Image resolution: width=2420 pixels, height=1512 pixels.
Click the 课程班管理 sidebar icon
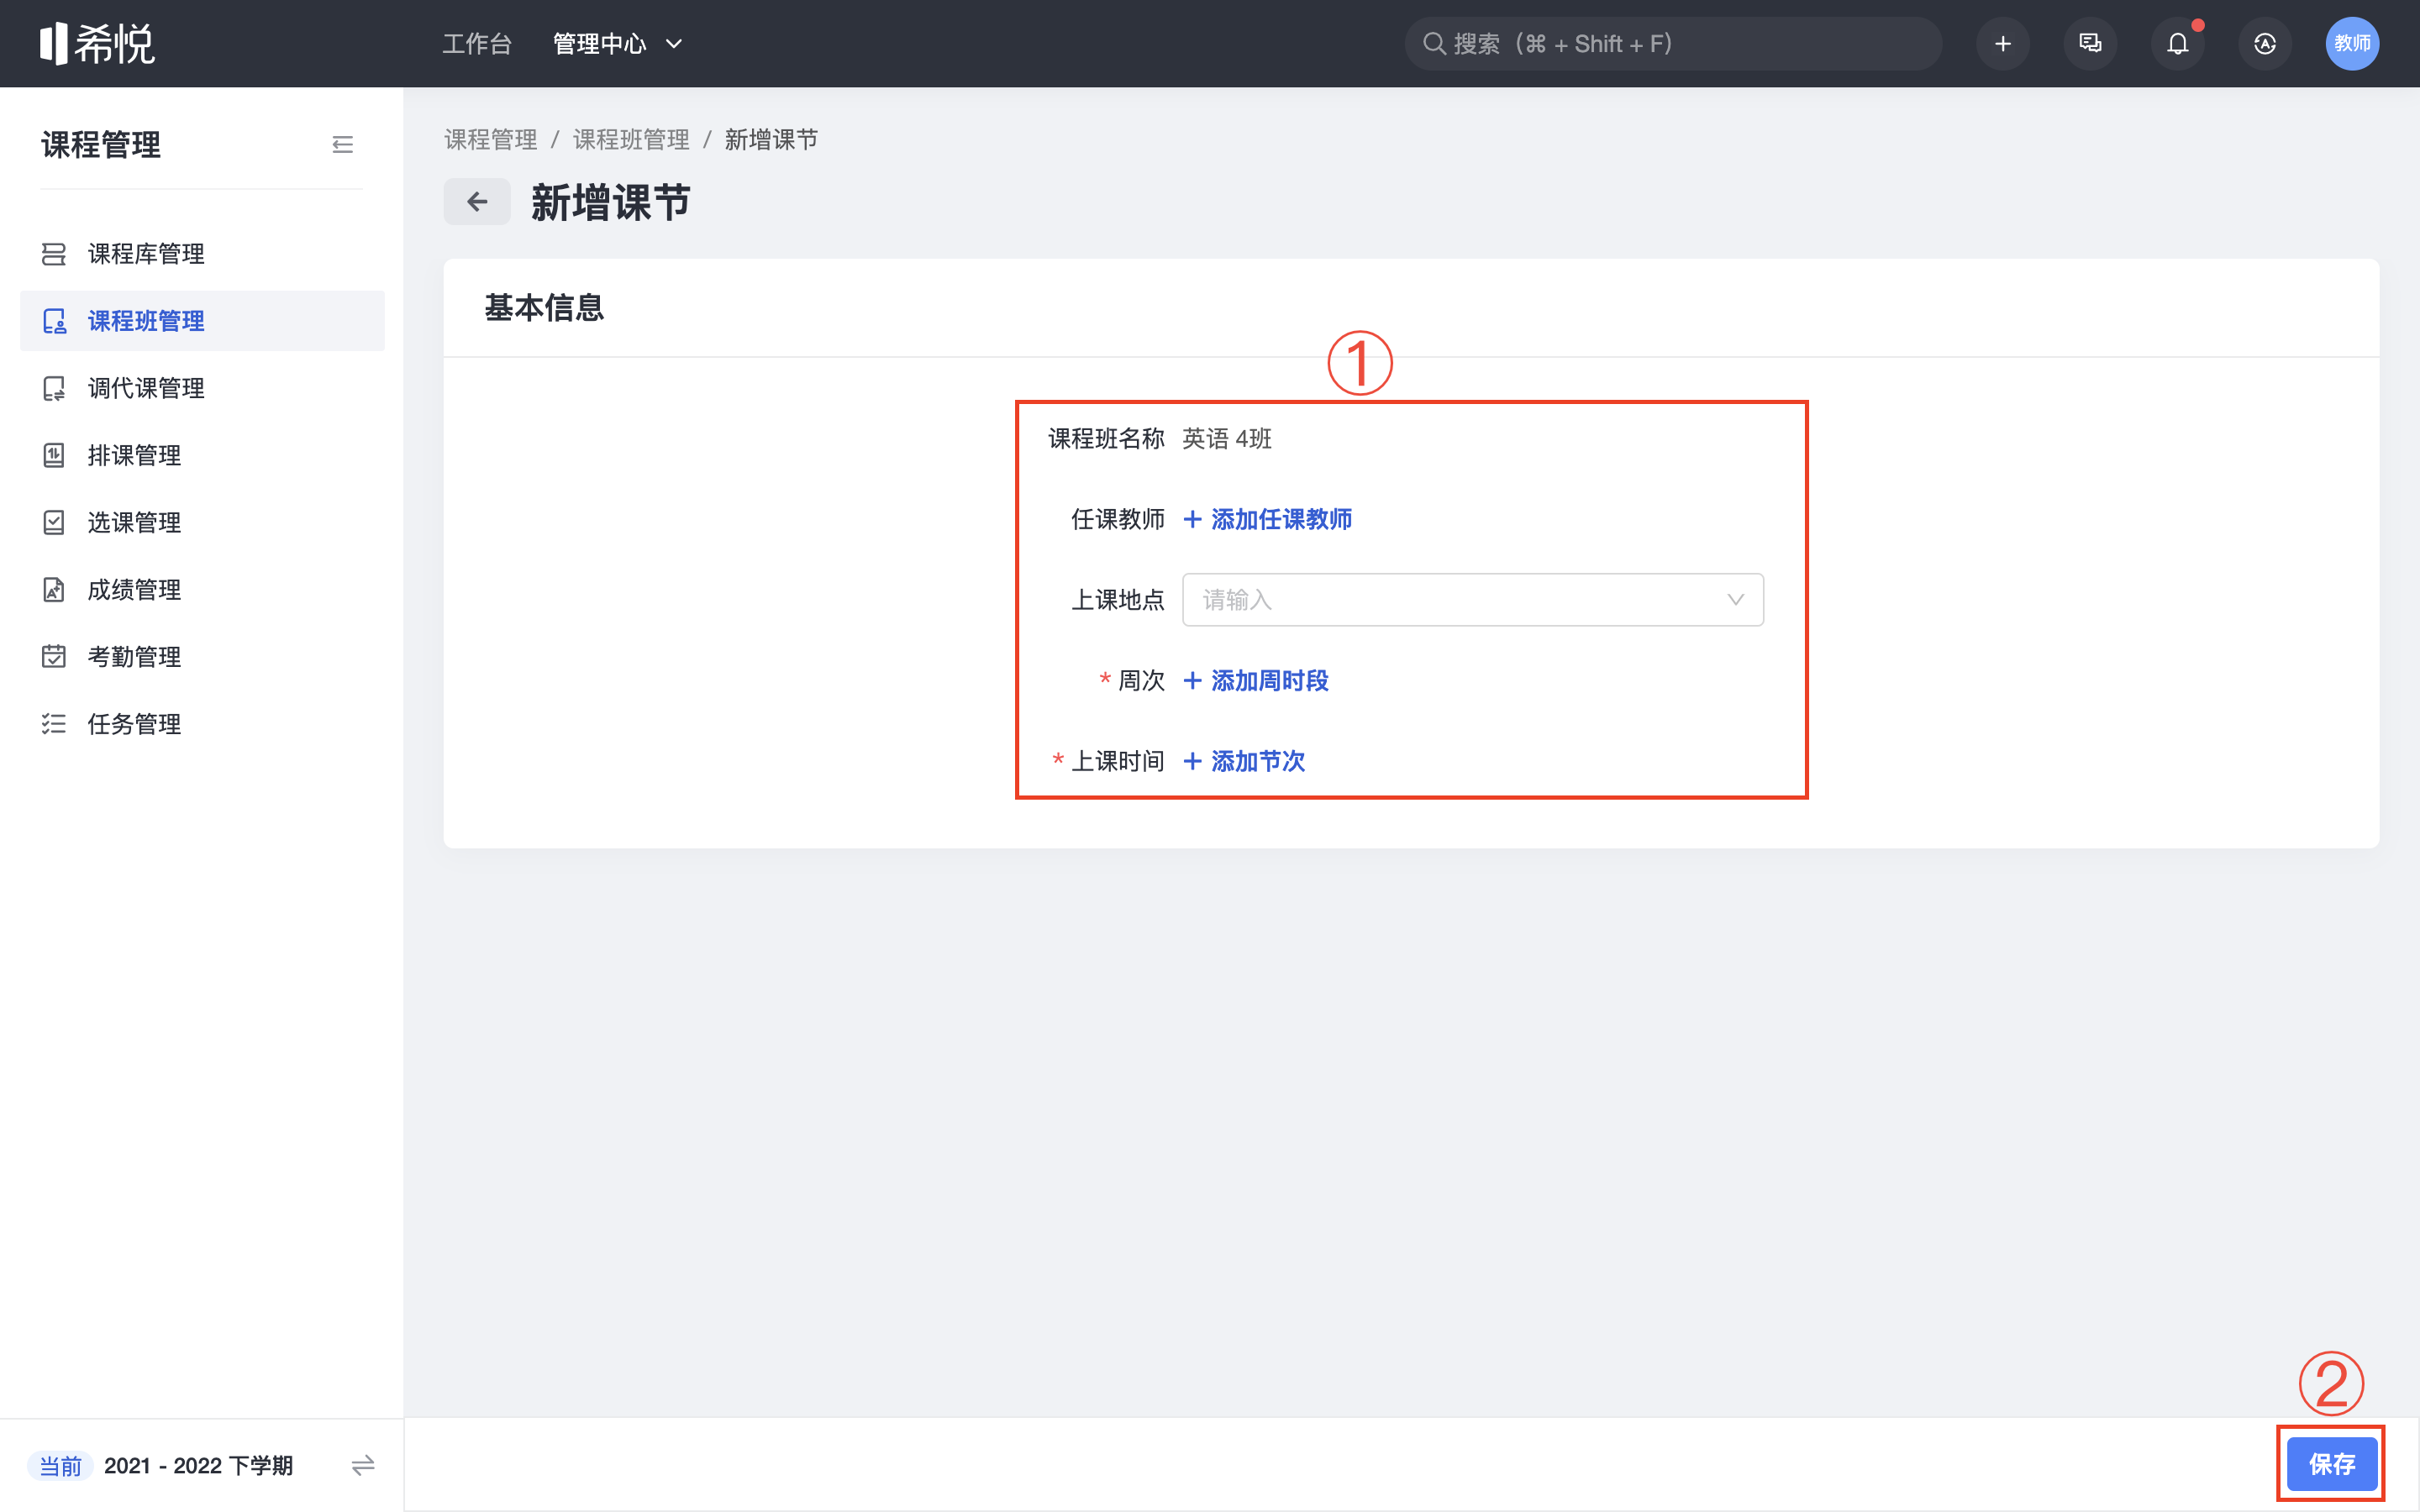tap(54, 321)
